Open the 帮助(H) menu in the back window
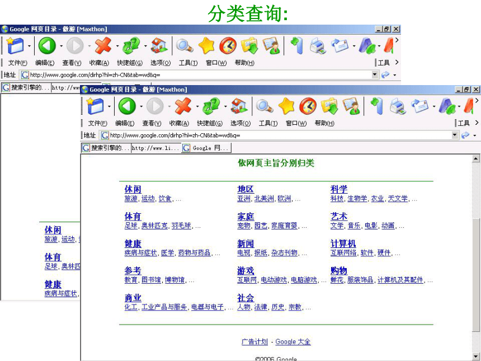The image size is (481, 361). tap(244, 63)
